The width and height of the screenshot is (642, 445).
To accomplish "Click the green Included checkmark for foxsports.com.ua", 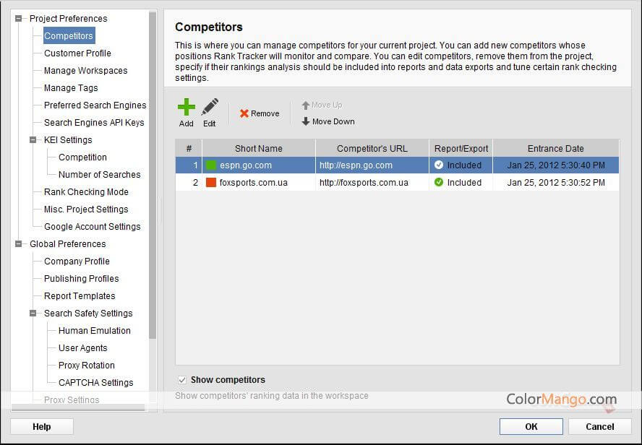I will (439, 183).
